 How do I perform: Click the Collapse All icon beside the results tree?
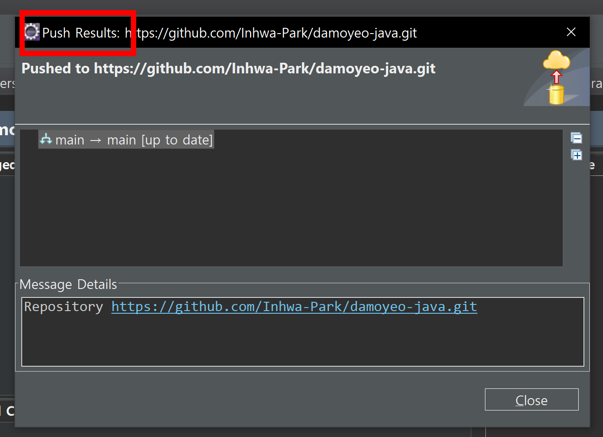(576, 138)
